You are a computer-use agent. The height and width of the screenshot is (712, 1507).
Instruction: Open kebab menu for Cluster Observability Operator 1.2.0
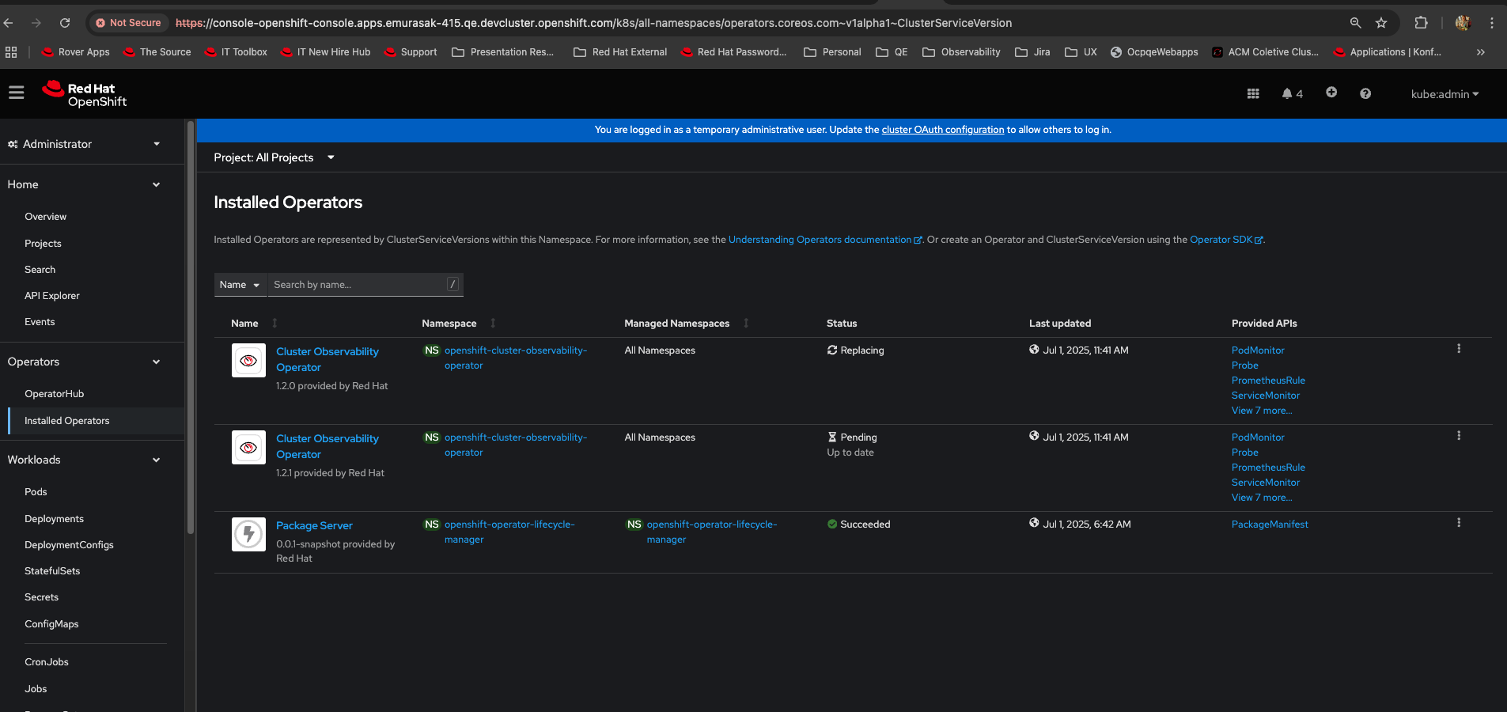1459,349
